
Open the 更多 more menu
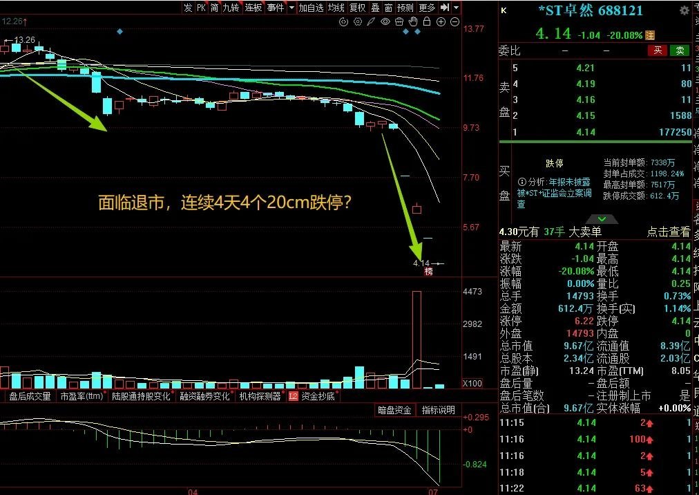[x=427, y=8]
